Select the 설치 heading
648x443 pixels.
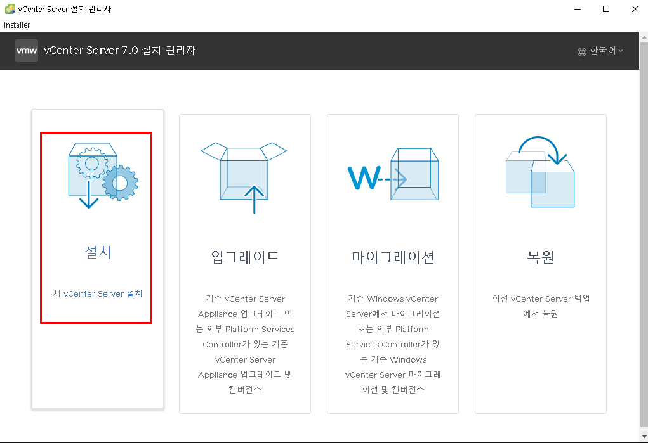click(x=98, y=252)
